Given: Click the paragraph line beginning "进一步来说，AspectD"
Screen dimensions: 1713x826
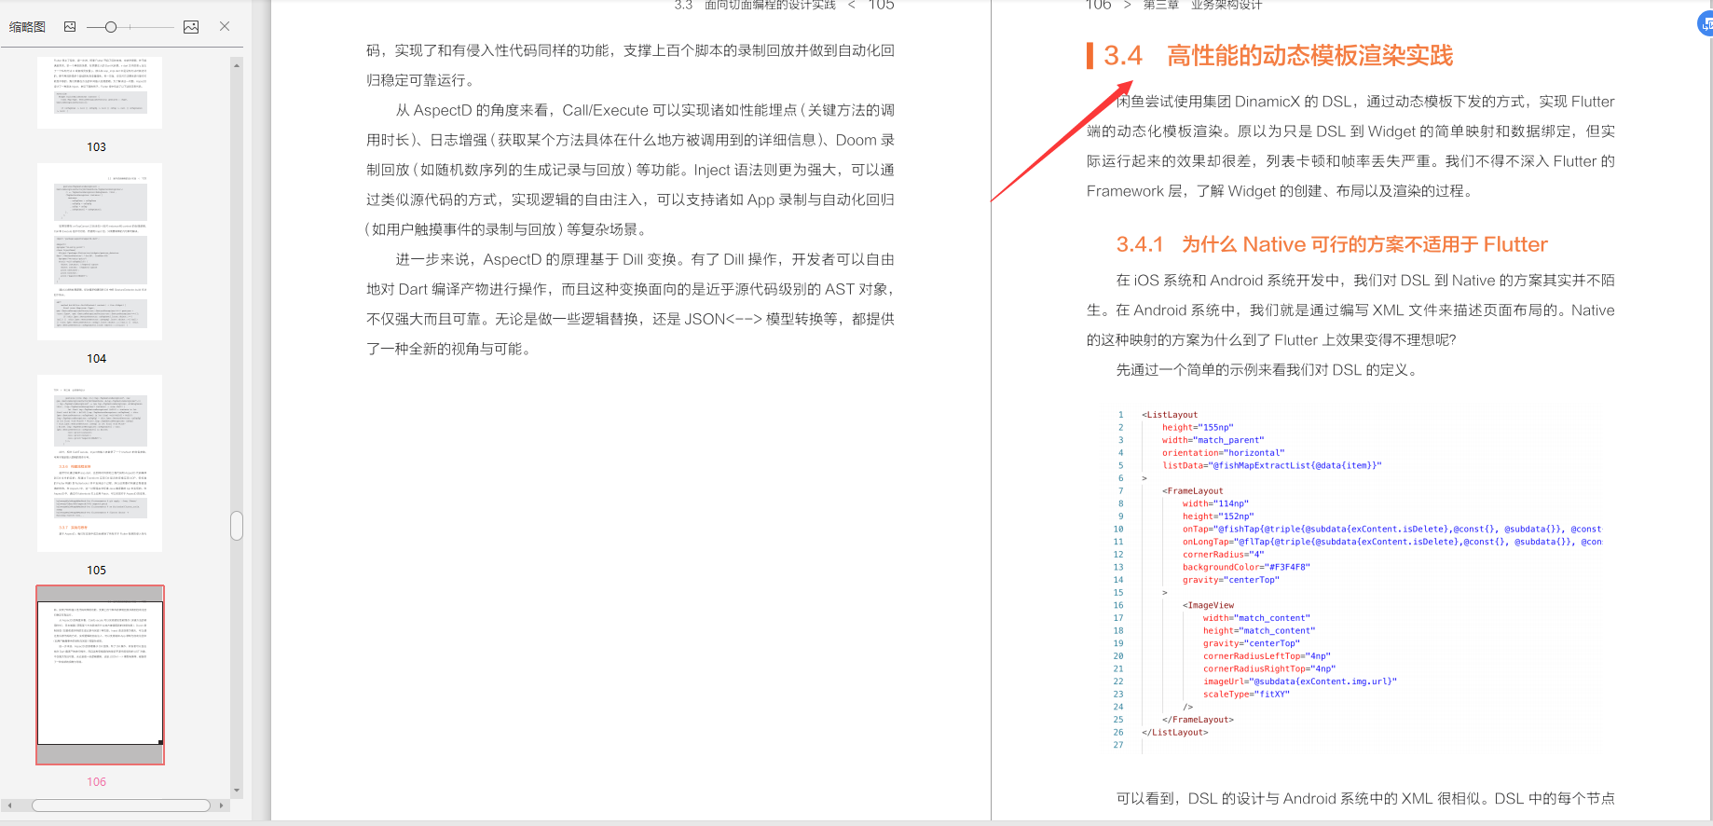Looking at the screenshot, I should coord(645,259).
